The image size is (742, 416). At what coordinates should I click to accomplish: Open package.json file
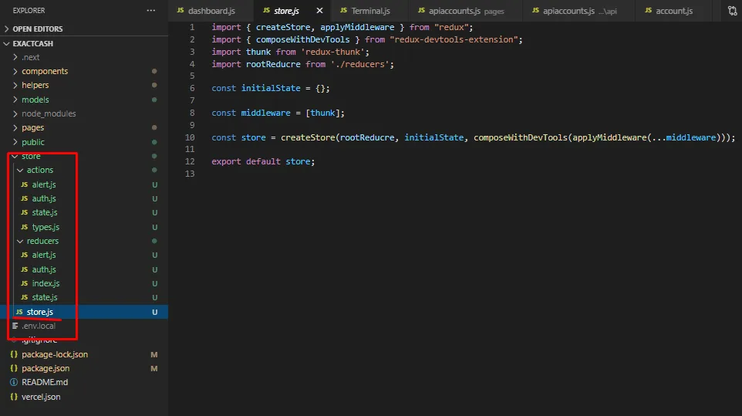tap(84, 368)
